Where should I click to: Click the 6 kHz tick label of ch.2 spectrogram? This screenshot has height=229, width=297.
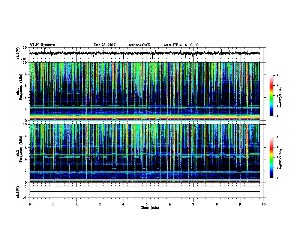[x=26, y=147]
